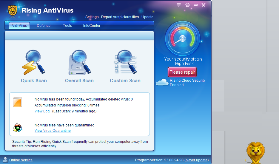Change skin using the shirt icon

[x=188, y=5]
